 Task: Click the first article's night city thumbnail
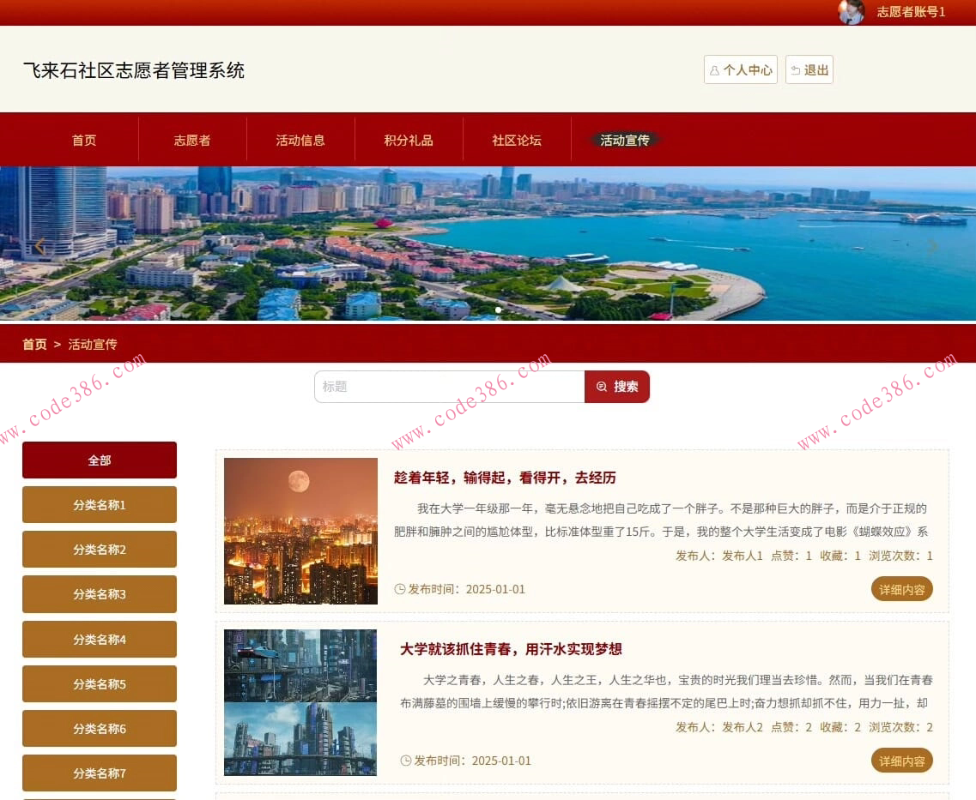(x=300, y=531)
